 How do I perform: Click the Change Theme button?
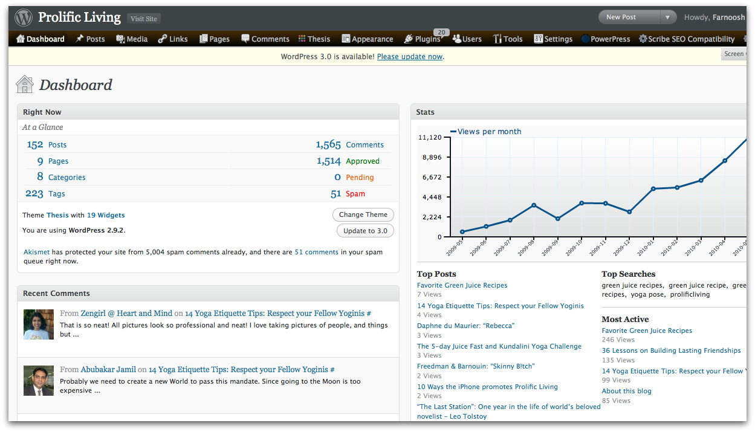363,214
